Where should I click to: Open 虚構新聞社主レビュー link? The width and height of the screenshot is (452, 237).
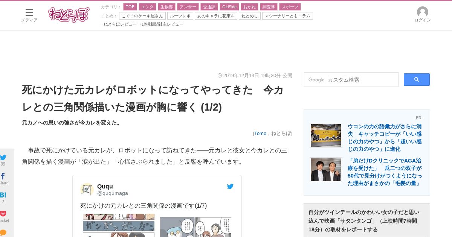(163, 24)
